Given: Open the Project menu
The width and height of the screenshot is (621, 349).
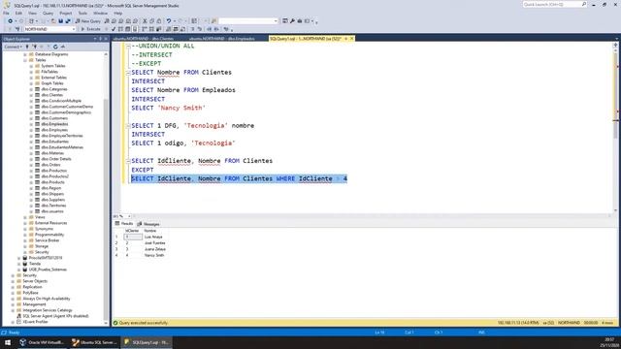Looking at the screenshot, I should coord(66,13).
